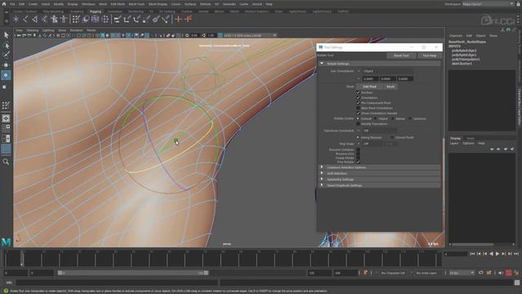Switch to the Rigging shelf tab
This screenshot has width=522, height=294.
(x=95, y=11)
